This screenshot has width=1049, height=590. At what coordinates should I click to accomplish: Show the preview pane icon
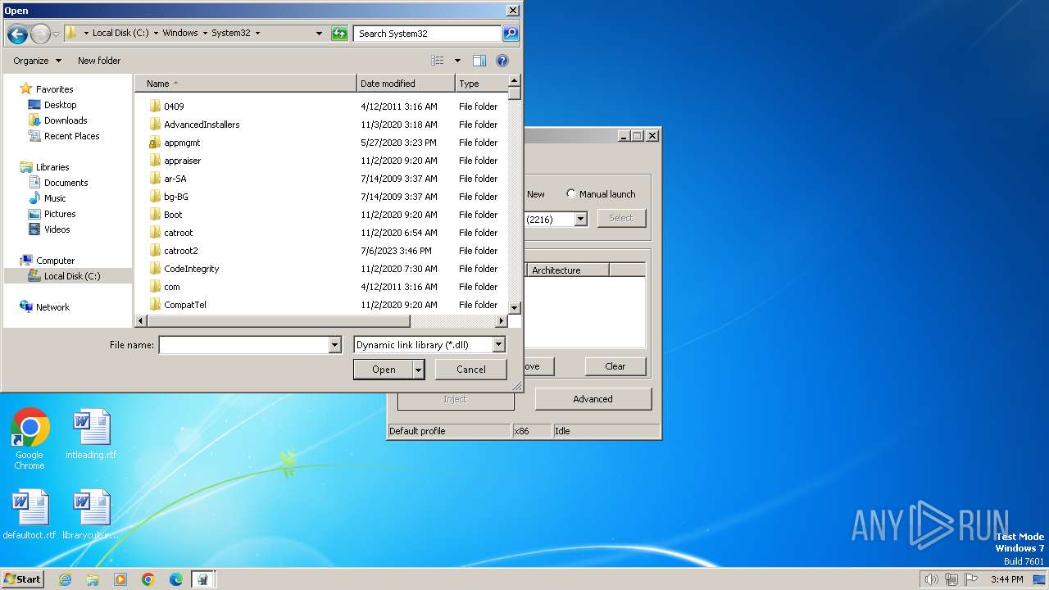coord(479,61)
